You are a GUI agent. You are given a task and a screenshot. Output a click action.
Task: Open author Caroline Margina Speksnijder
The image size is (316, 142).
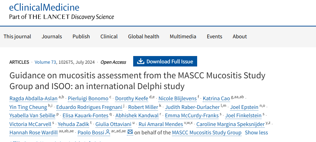(x=230, y=124)
